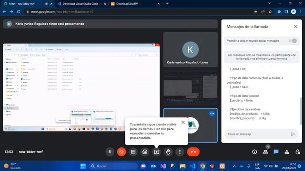Open the Chrome three-dot menu
Image resolution: width=305 pixels, height=171 pixels.
click(x=301, y=11)
